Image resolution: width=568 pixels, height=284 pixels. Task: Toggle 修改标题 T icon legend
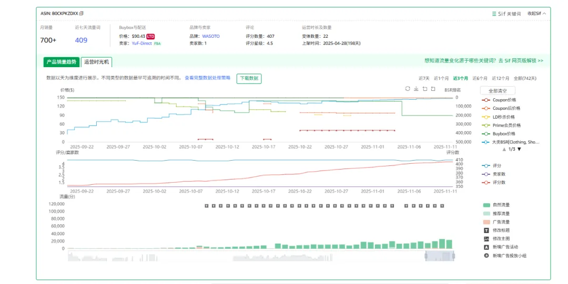point(486,230)
